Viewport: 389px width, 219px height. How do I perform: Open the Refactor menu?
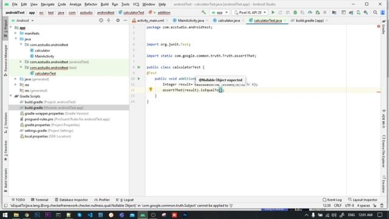click(x=91, y=4)
